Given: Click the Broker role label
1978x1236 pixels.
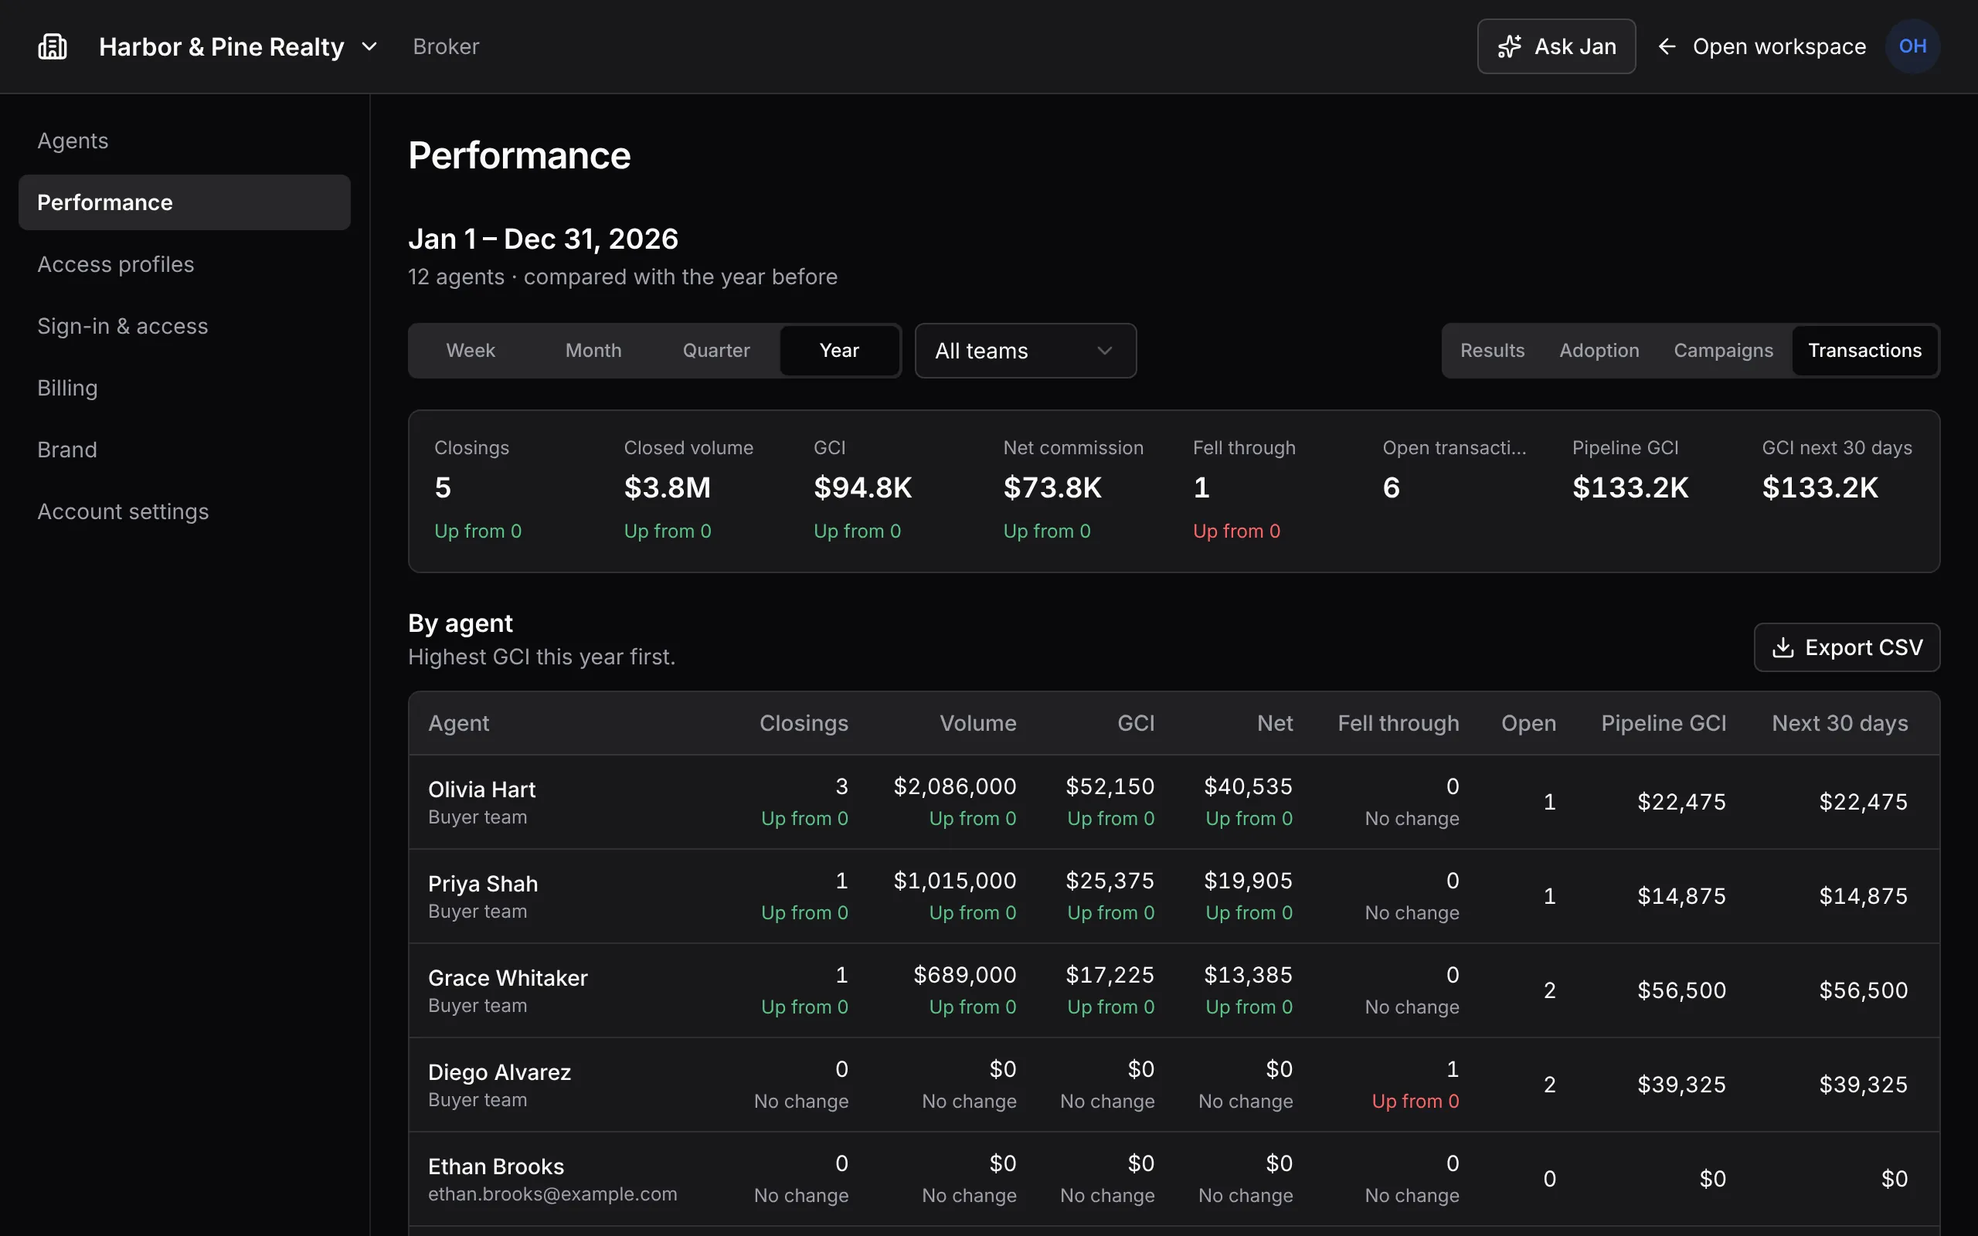Looking at the screenshot, I should click(x=446, y=46).
